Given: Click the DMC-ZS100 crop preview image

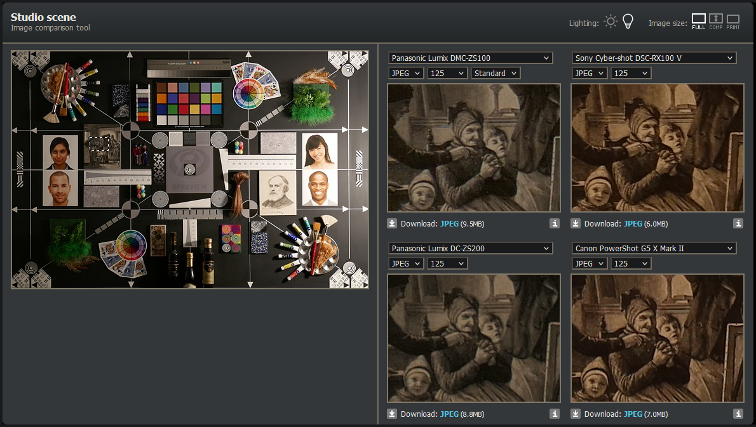Looking at the screenshot, I should coord(474,148).
